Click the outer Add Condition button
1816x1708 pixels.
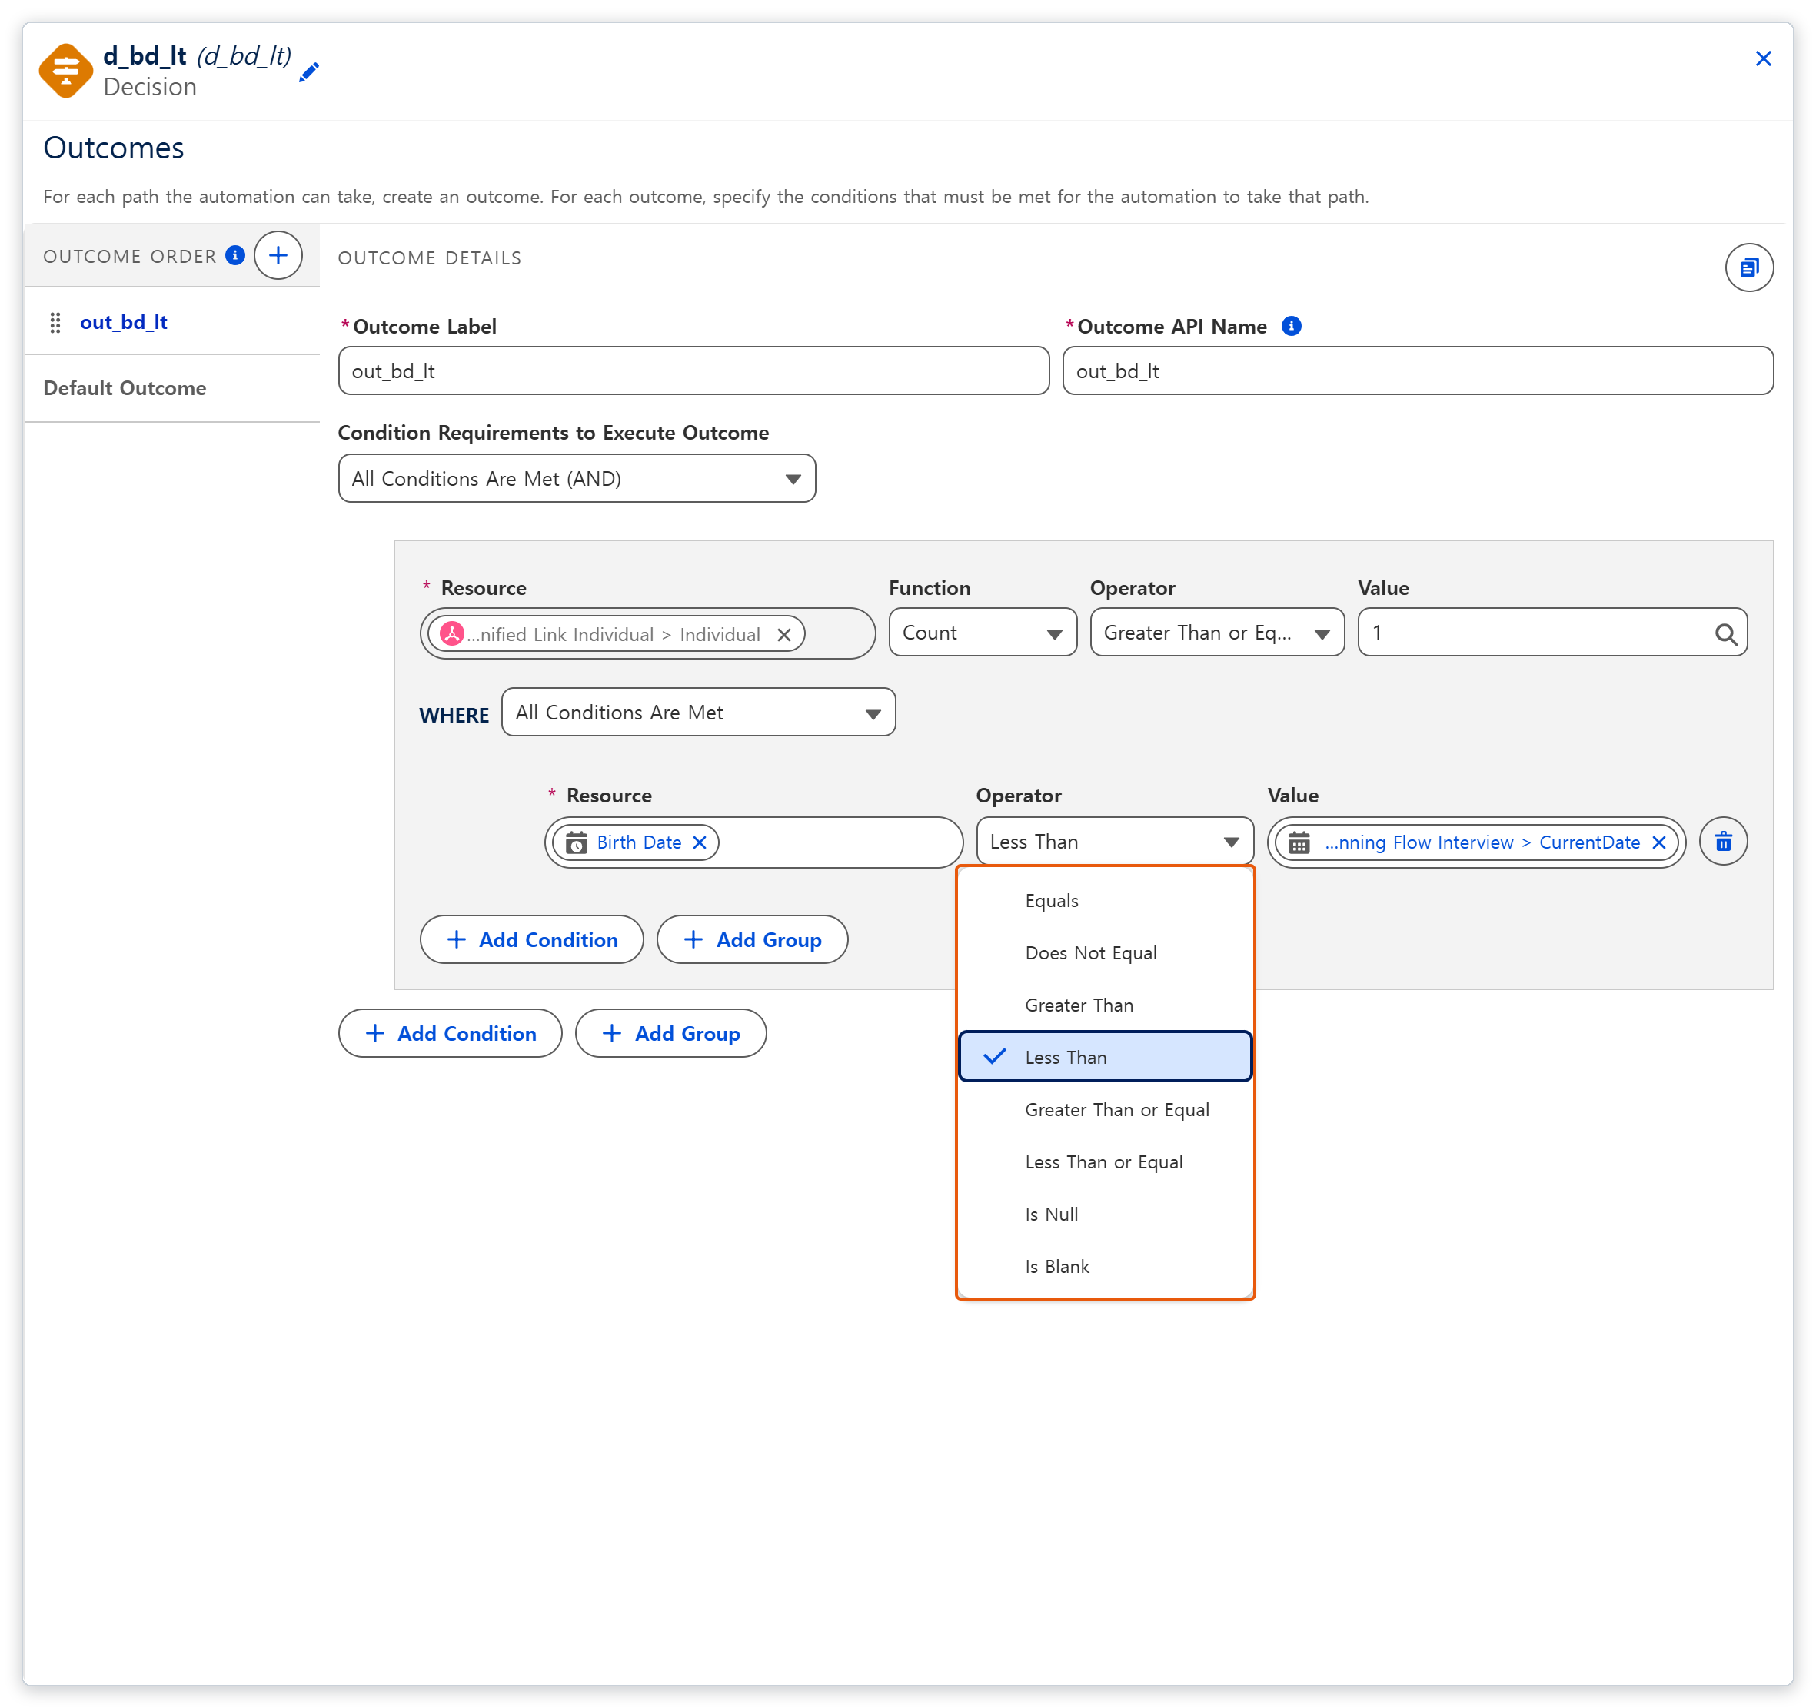(451, 1033)
